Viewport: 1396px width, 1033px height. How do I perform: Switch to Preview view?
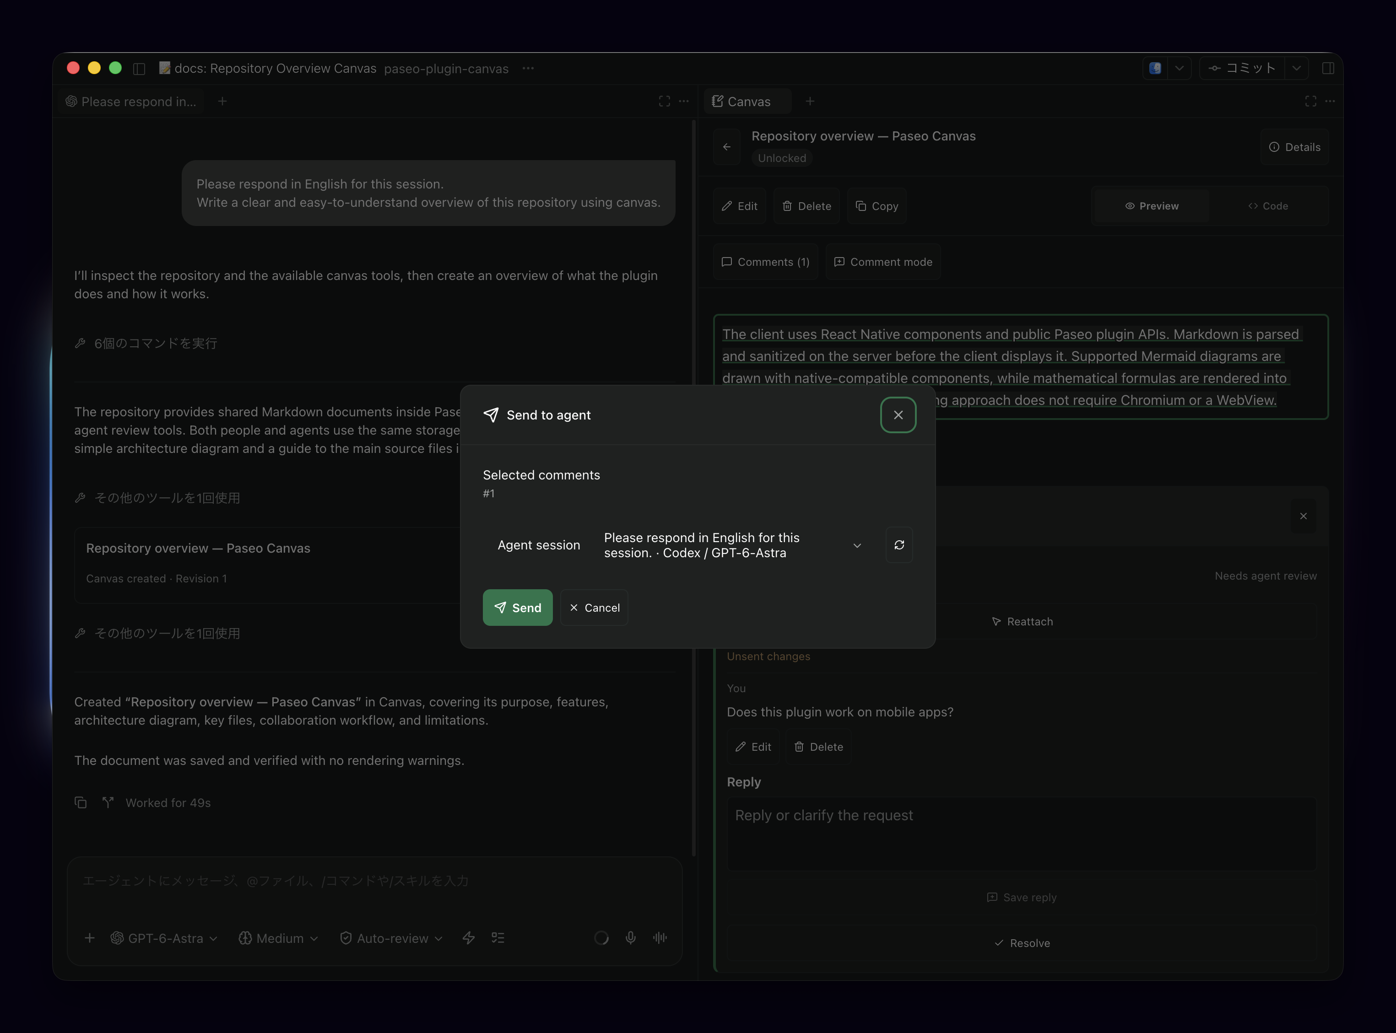pos(1152,206)
